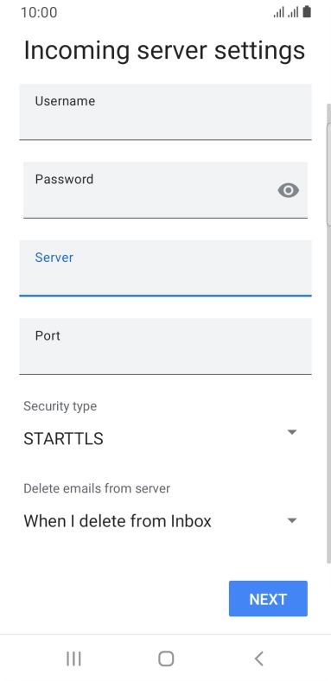Tap the Username input field
Screen dimensions: 331x681
coord(165,112)
